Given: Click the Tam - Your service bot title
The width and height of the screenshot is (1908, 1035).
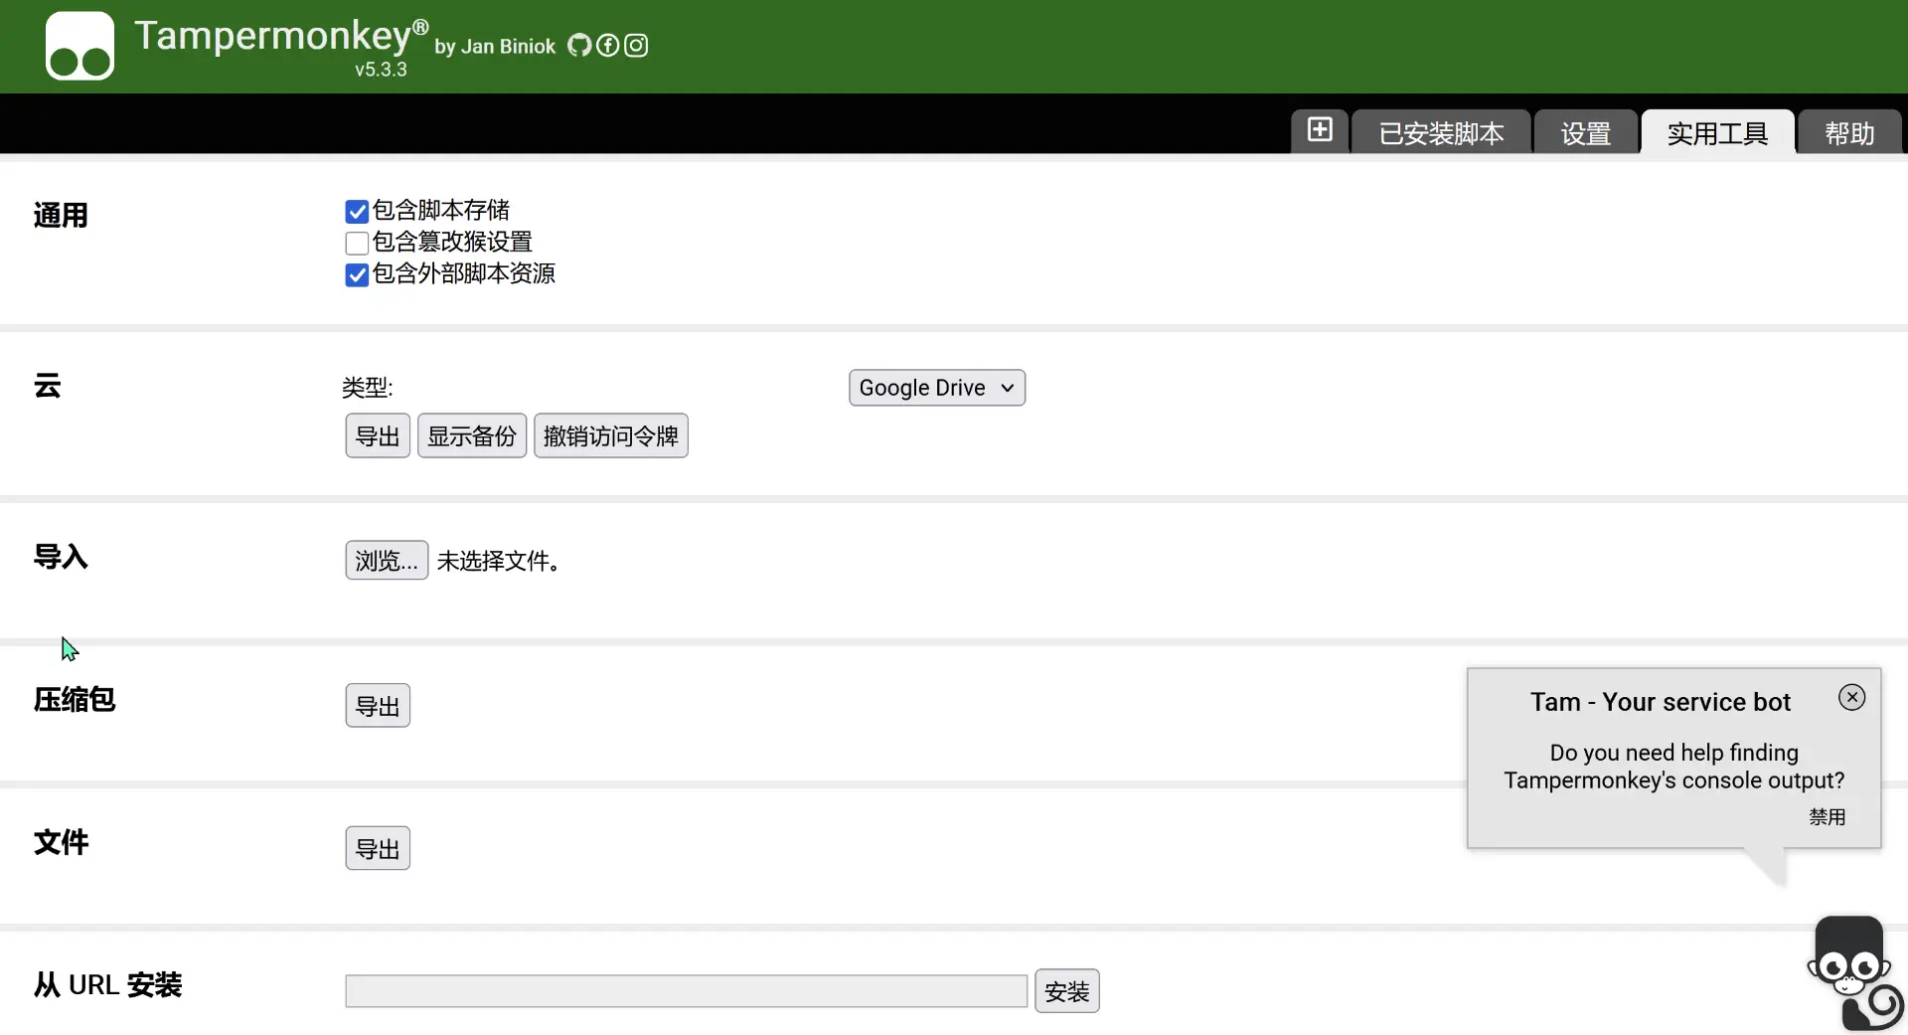Looking at the screenshot, I should (1661, 702).
